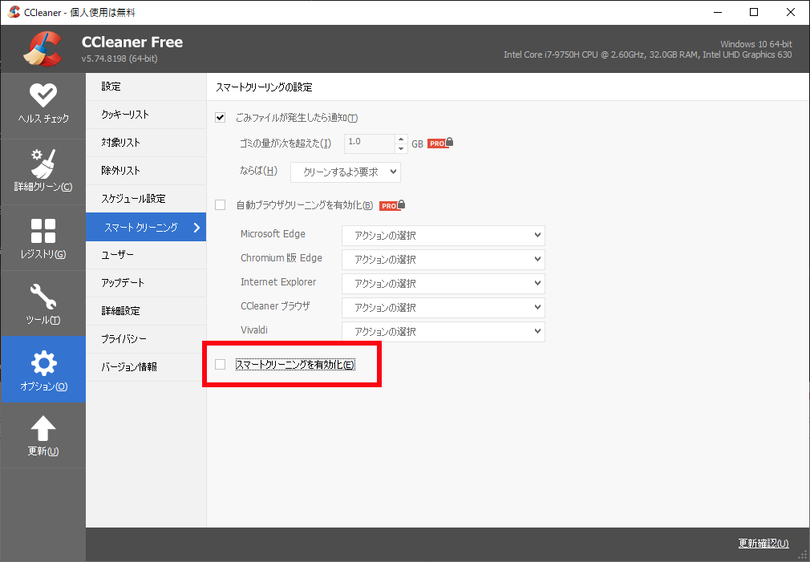Open CCleaner ブラウザ action dropdown

(443, 307)
